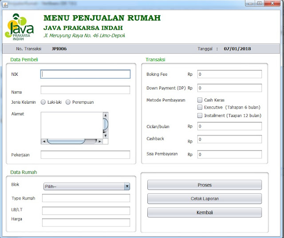Screen dimensions: 284x238
Task: Click the Alamat scroll left arrow
Action: (x=44, y=141)
